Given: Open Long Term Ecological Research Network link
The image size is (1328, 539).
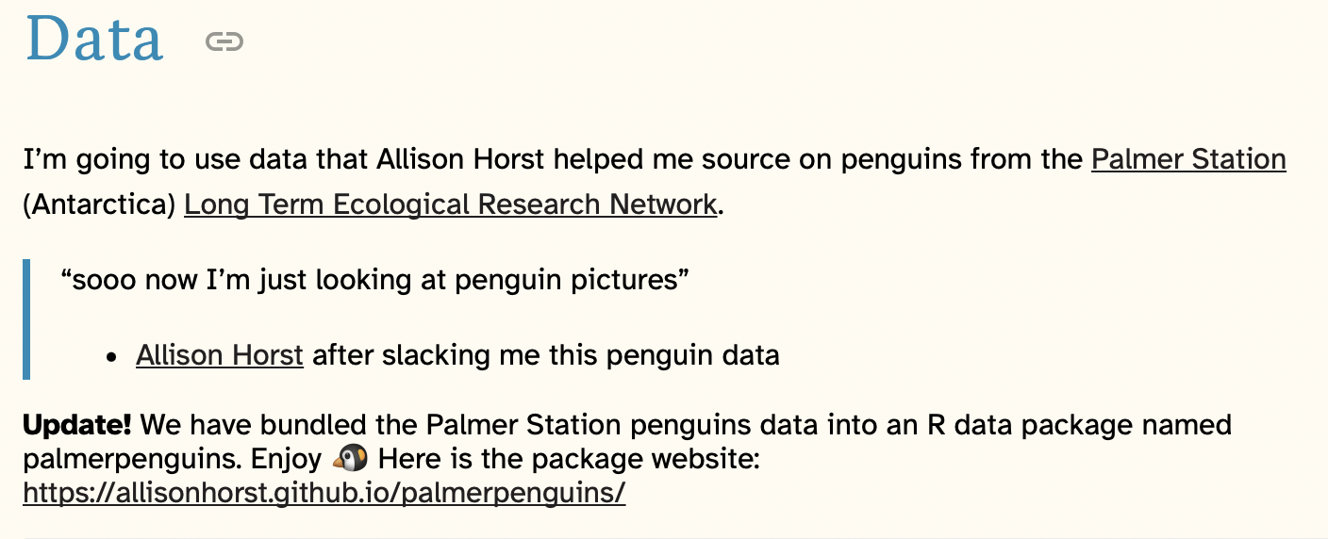Looking at the screenshot, I should [450, 204].
